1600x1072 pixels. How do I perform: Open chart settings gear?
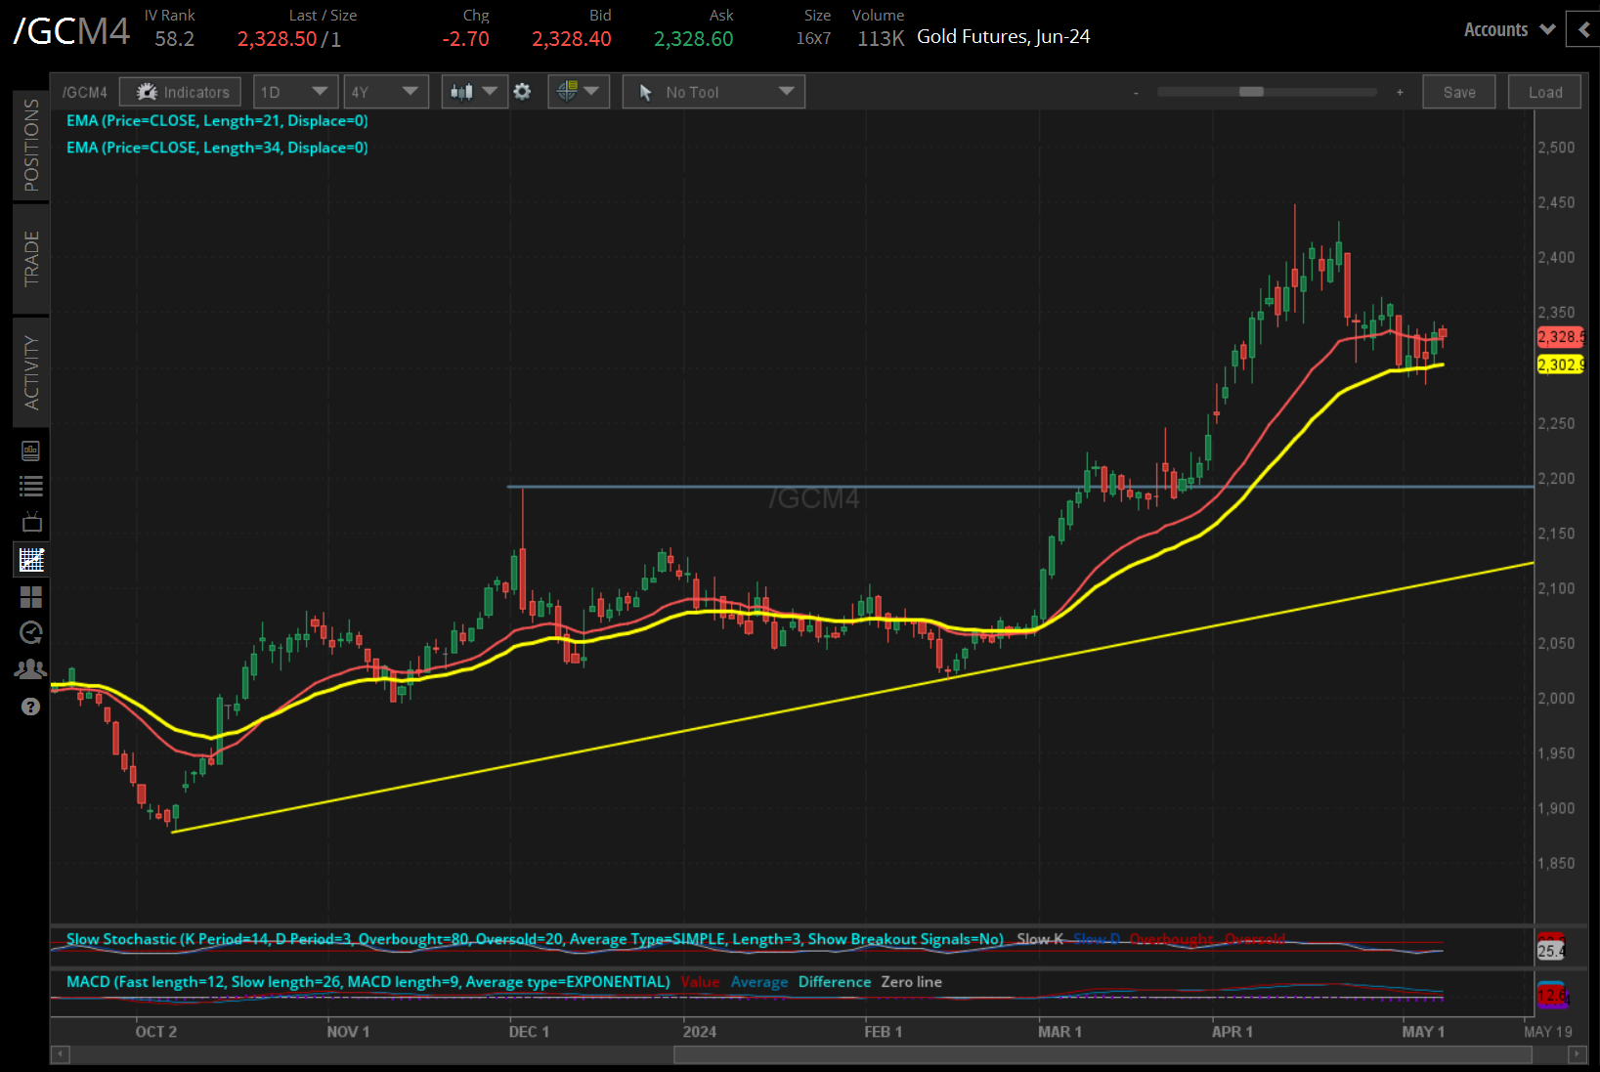pyautogui.click(x=523, y=92)
